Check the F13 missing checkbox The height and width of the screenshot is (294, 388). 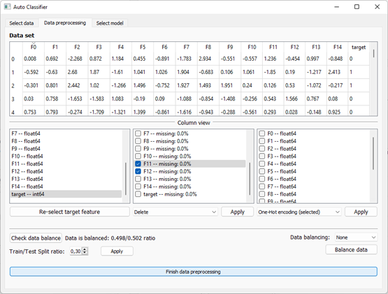point(138,179)
